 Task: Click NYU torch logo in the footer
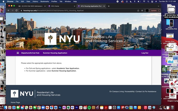coord(14,94)
